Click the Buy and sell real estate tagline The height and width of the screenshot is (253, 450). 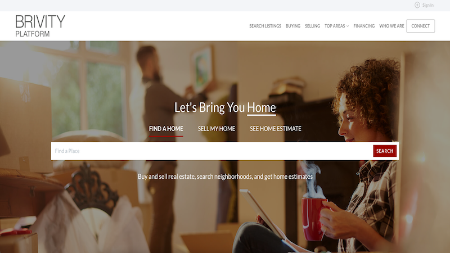[x=225, y=177]
